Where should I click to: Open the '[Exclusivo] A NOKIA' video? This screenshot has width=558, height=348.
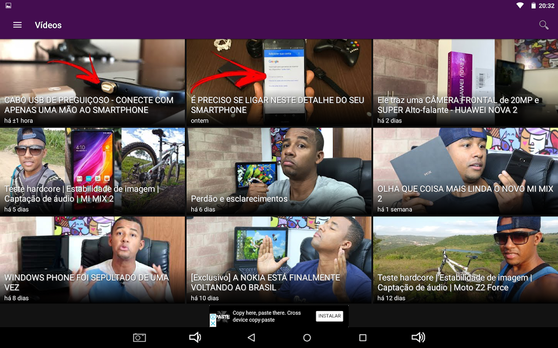click(x=279, y=260)
